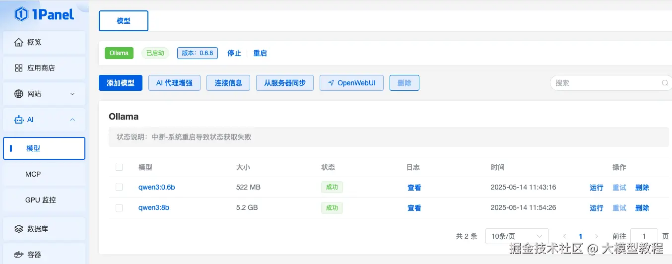The width and height of the screenshot is (672, 264).
Task: Open the MCP submenu item
Action: 44,174
